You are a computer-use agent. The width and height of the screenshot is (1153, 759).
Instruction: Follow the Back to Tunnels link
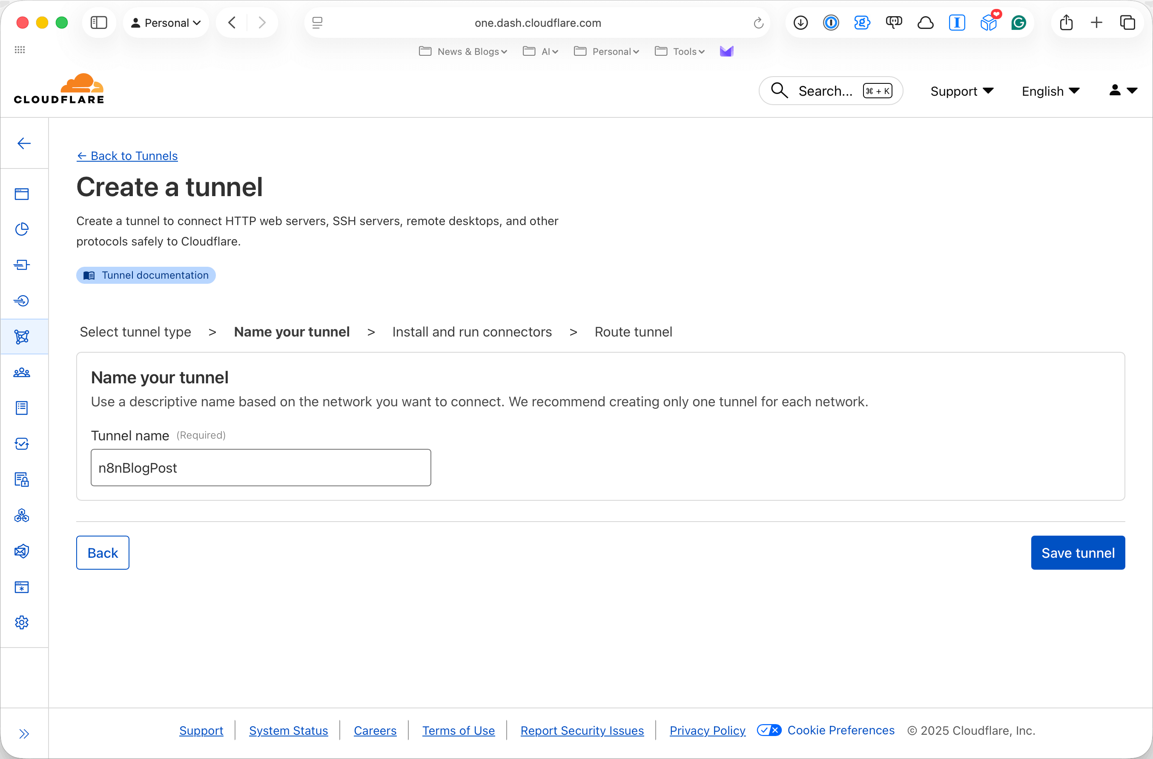tap(127, 156)
